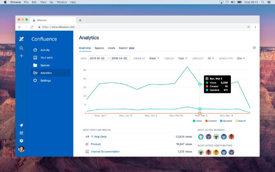Reload the page in Chrome
This screenshot has height=172, width=275.
pyautogui.click(x=32, y=27)
